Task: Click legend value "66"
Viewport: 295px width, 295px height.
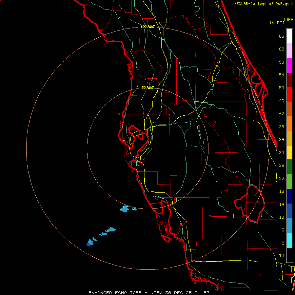Action: click(282, 36)
